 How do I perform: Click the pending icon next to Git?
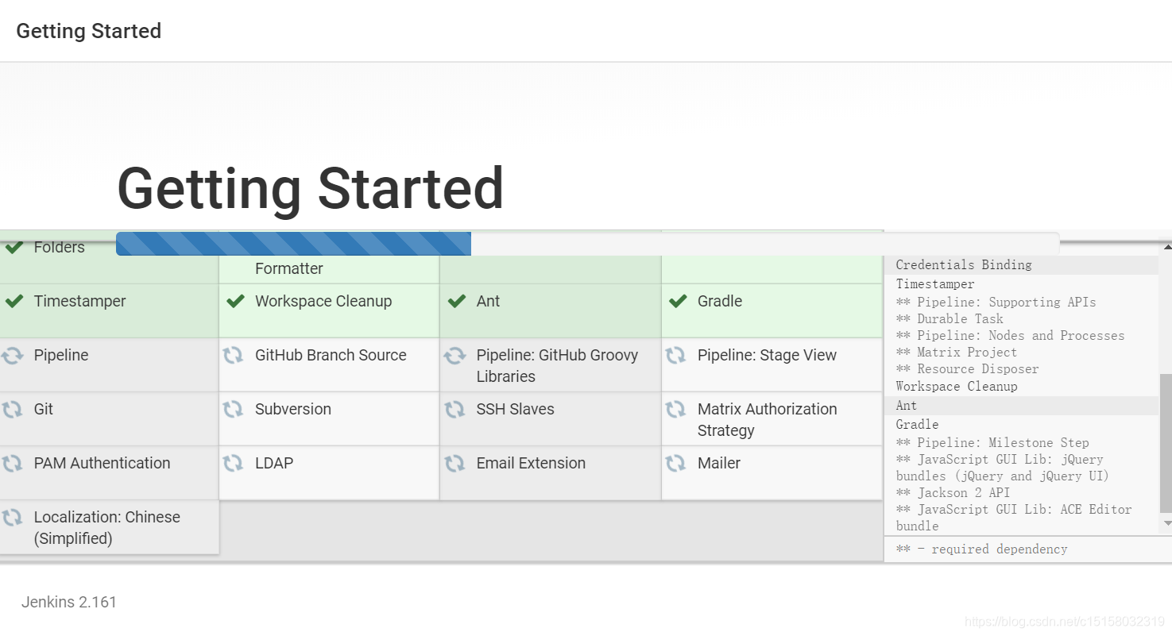tap(12, 410)
